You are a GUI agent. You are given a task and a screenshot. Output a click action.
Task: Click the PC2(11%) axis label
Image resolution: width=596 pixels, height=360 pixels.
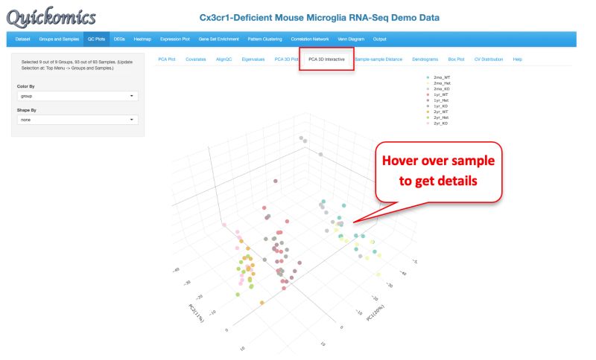point(196,313)
